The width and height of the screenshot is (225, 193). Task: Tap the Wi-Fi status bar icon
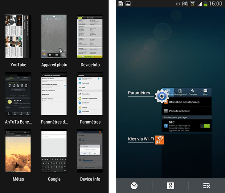click(x=192, y=4)
